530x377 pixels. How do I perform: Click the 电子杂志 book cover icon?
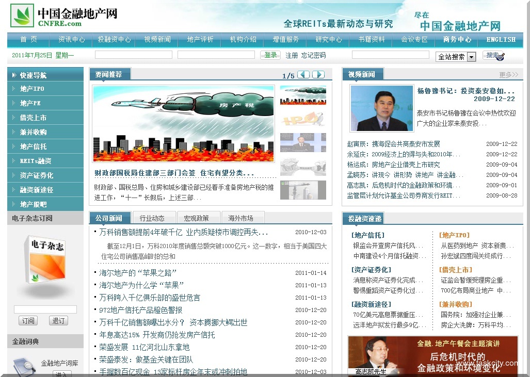[x=46, y=260]
